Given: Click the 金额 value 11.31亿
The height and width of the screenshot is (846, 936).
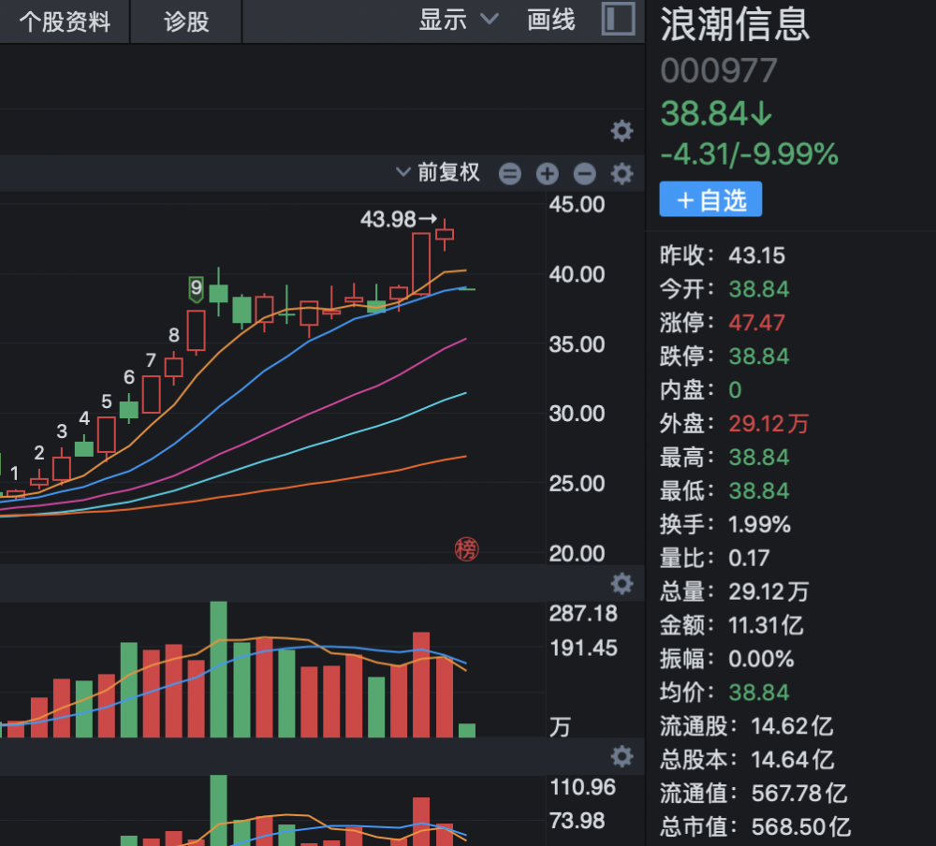Looking at the screenshot, I should pyautogui.click(x=766, y=626).
